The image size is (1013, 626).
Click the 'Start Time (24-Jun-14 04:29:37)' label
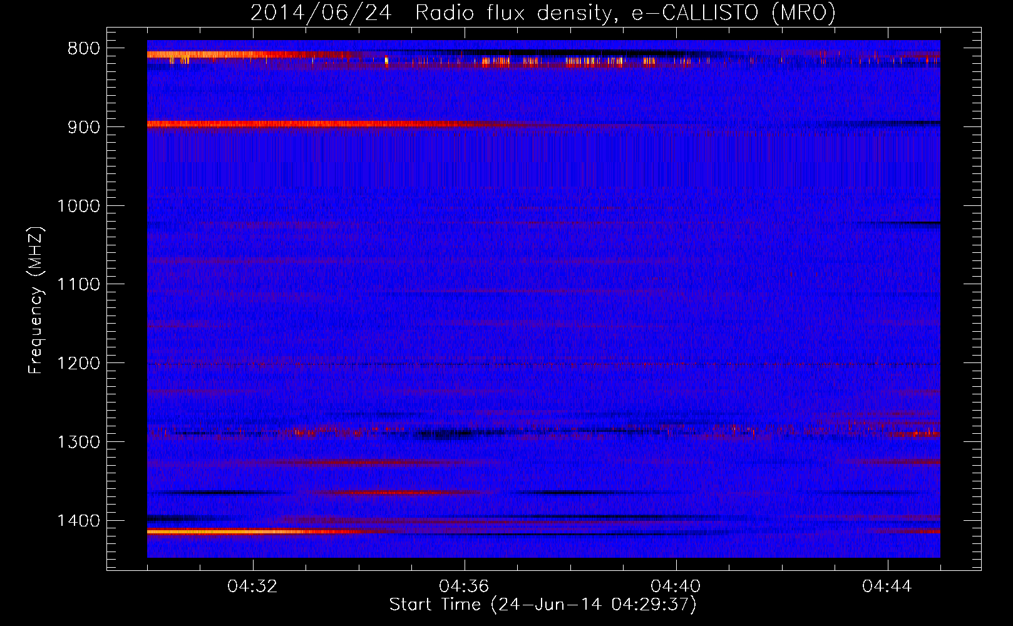(543, 605)
